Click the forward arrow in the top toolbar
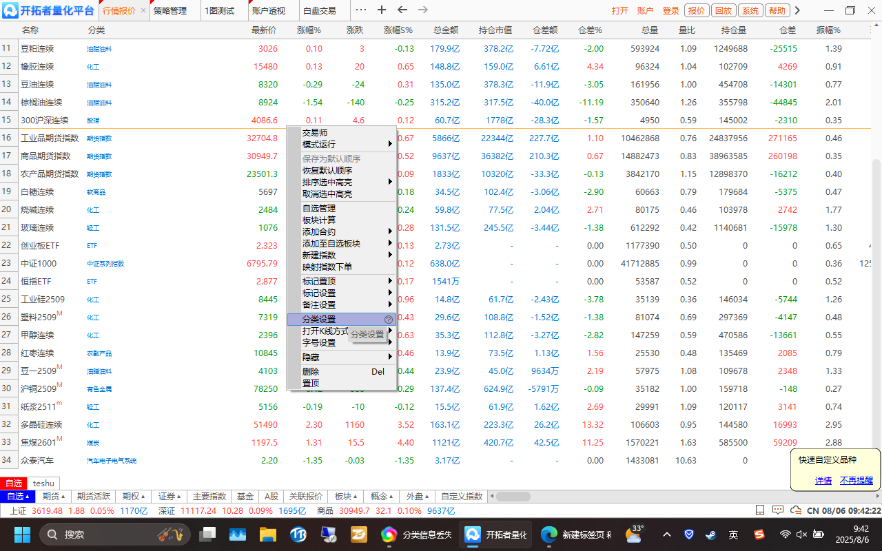Screen dimensions: 882x551 pos(423,10)
